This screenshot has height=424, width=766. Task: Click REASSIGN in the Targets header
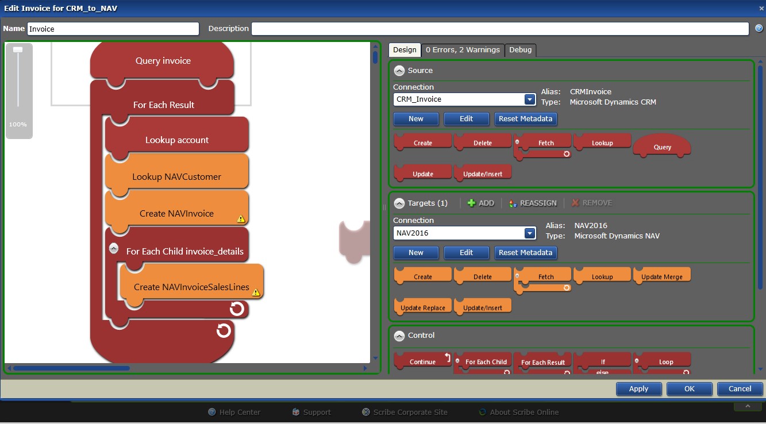[533, 203]
